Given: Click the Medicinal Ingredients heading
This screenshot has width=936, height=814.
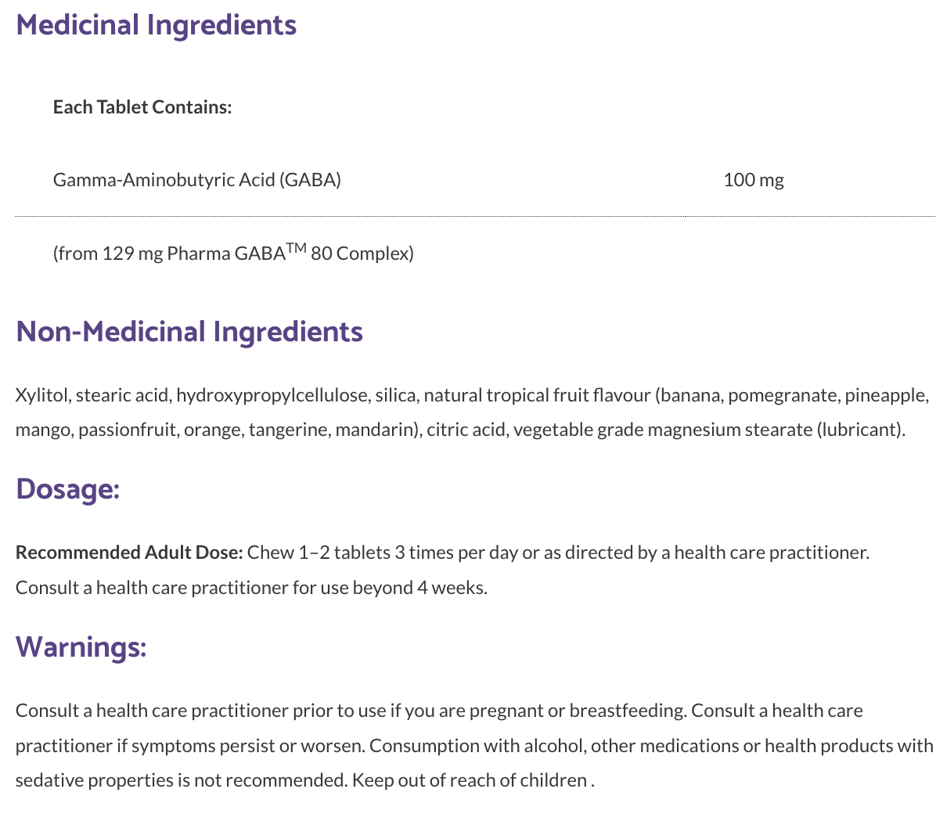Looking at the screenshot, I should pyautogui.click(x=156, y=25).
